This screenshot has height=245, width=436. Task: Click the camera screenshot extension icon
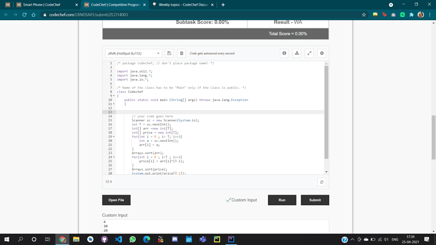(x=393, y=15)
